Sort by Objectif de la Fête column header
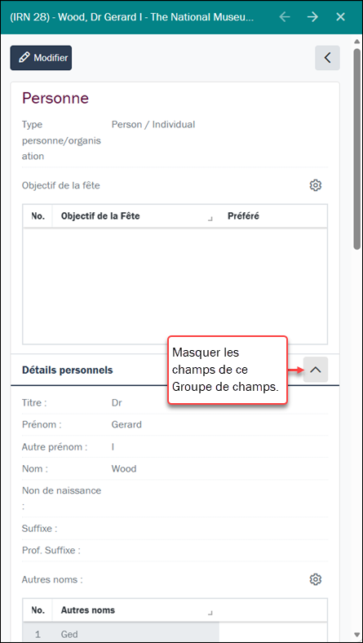This screenshot has height=643, width=363. (x=100, y=216)
